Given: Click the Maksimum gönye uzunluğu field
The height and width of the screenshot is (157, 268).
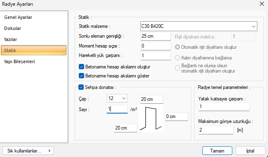Looking at the screenshot, I should click(x=216, y=130).
